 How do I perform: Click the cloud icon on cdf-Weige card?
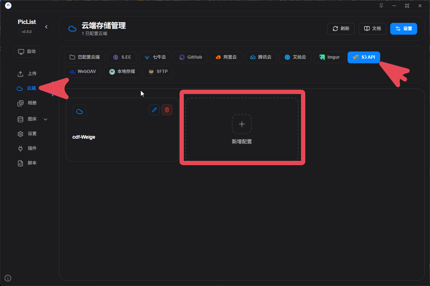(x=80, y=112)
